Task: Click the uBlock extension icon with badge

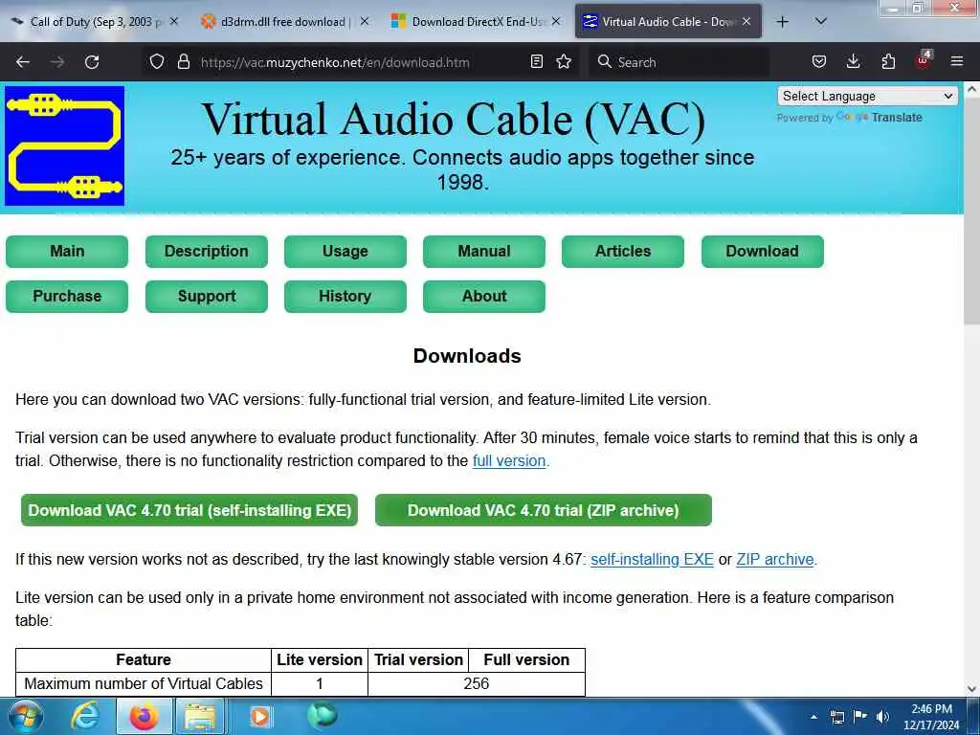Action: [x=924, y=60]
